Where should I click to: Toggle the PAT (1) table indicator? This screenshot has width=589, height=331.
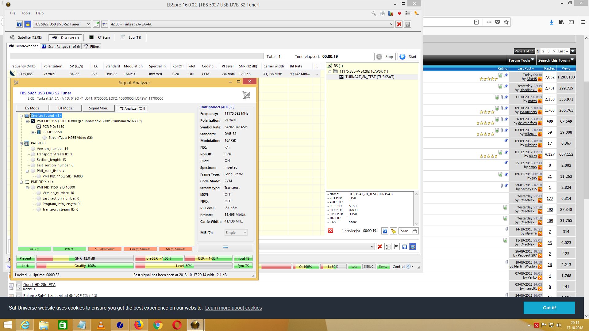pos(34,249)
